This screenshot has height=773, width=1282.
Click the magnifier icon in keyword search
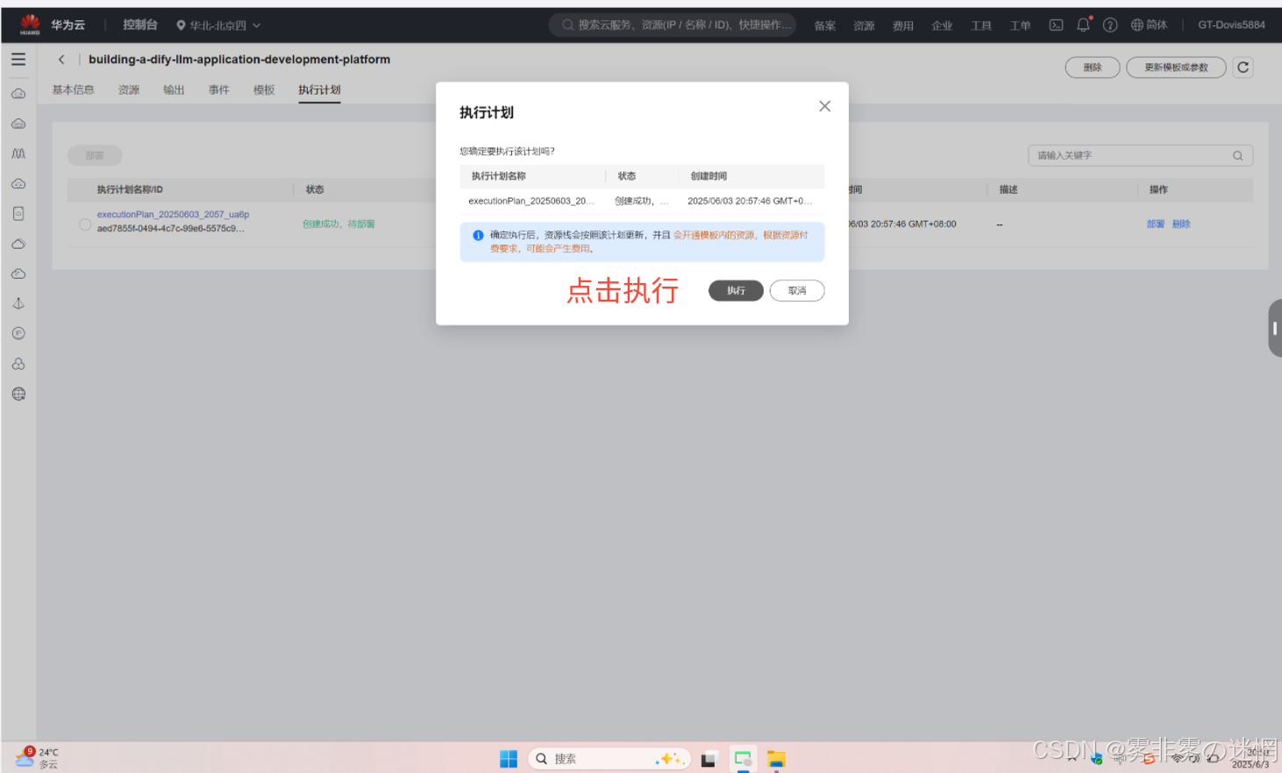click(1238, 156)
